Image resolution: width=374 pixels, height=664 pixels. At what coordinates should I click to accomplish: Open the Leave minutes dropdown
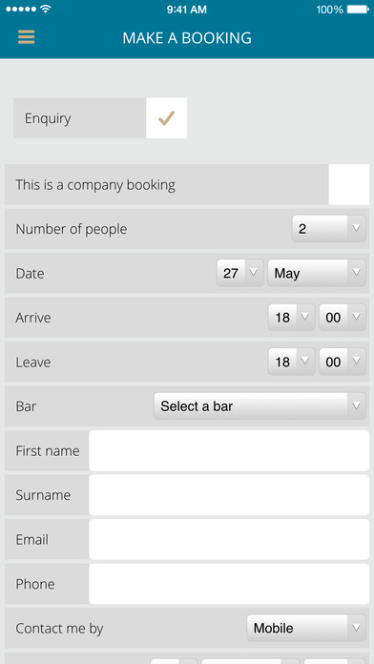(x=343, y=362)
